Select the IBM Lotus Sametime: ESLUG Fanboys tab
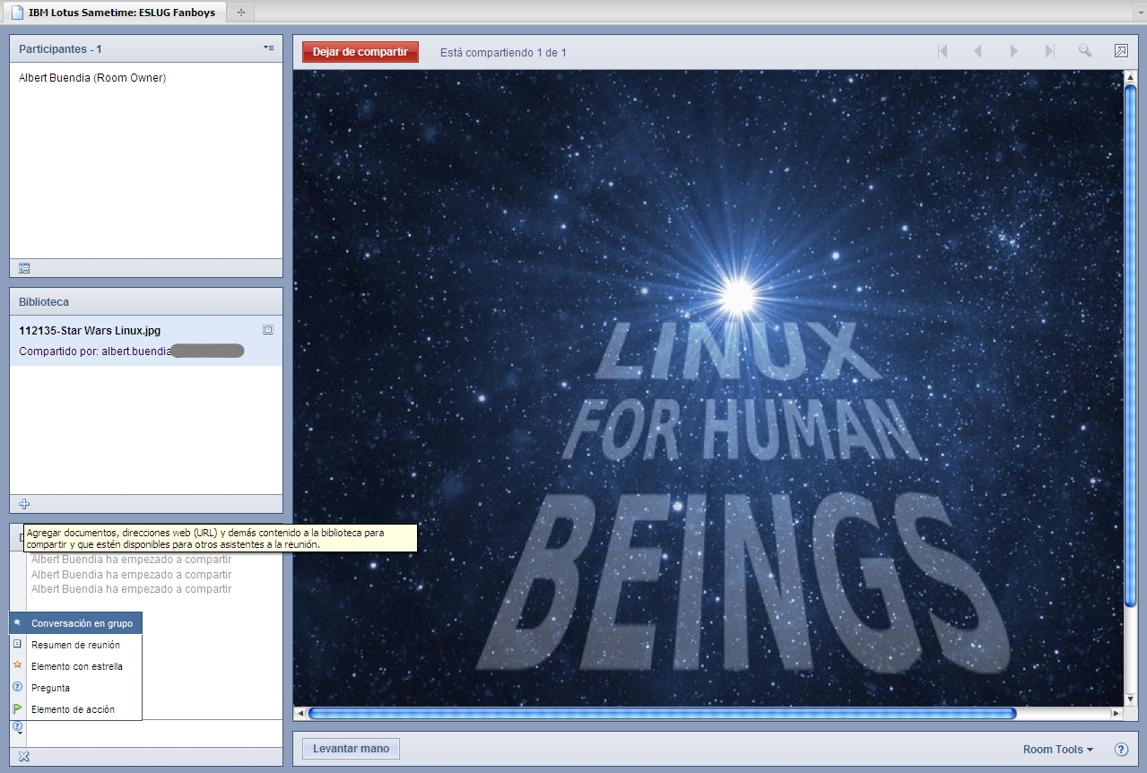 coord(113,13)
